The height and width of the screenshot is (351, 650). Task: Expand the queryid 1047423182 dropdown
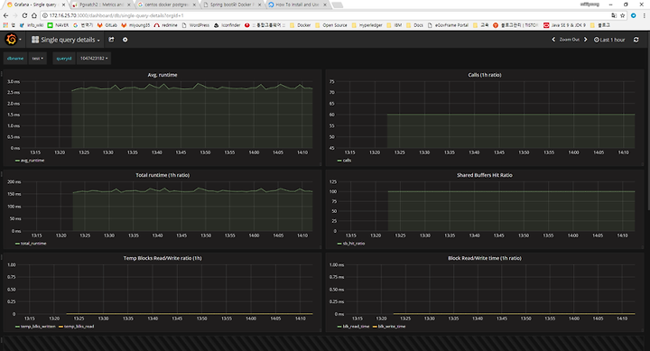click(94, 59)
